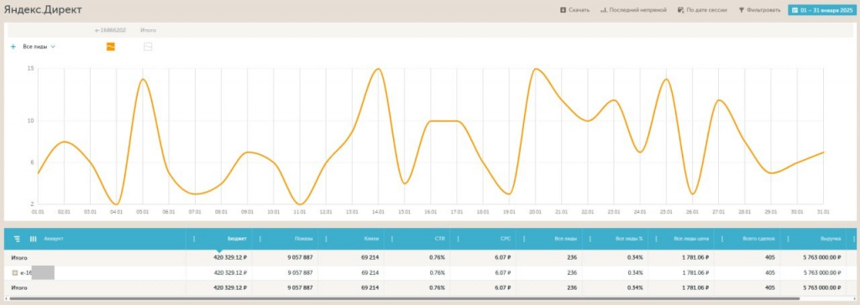
Task: Open the Клики column options menu
Action: click(326, 239)
